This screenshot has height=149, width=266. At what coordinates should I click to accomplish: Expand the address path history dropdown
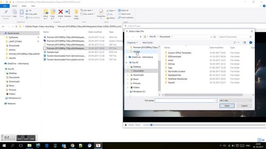[x=211, y=37]
